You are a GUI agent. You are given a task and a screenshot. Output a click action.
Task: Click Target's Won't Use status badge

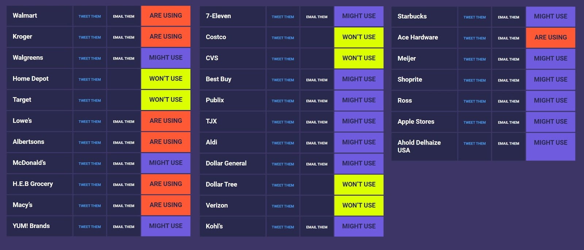coord(166,100)
